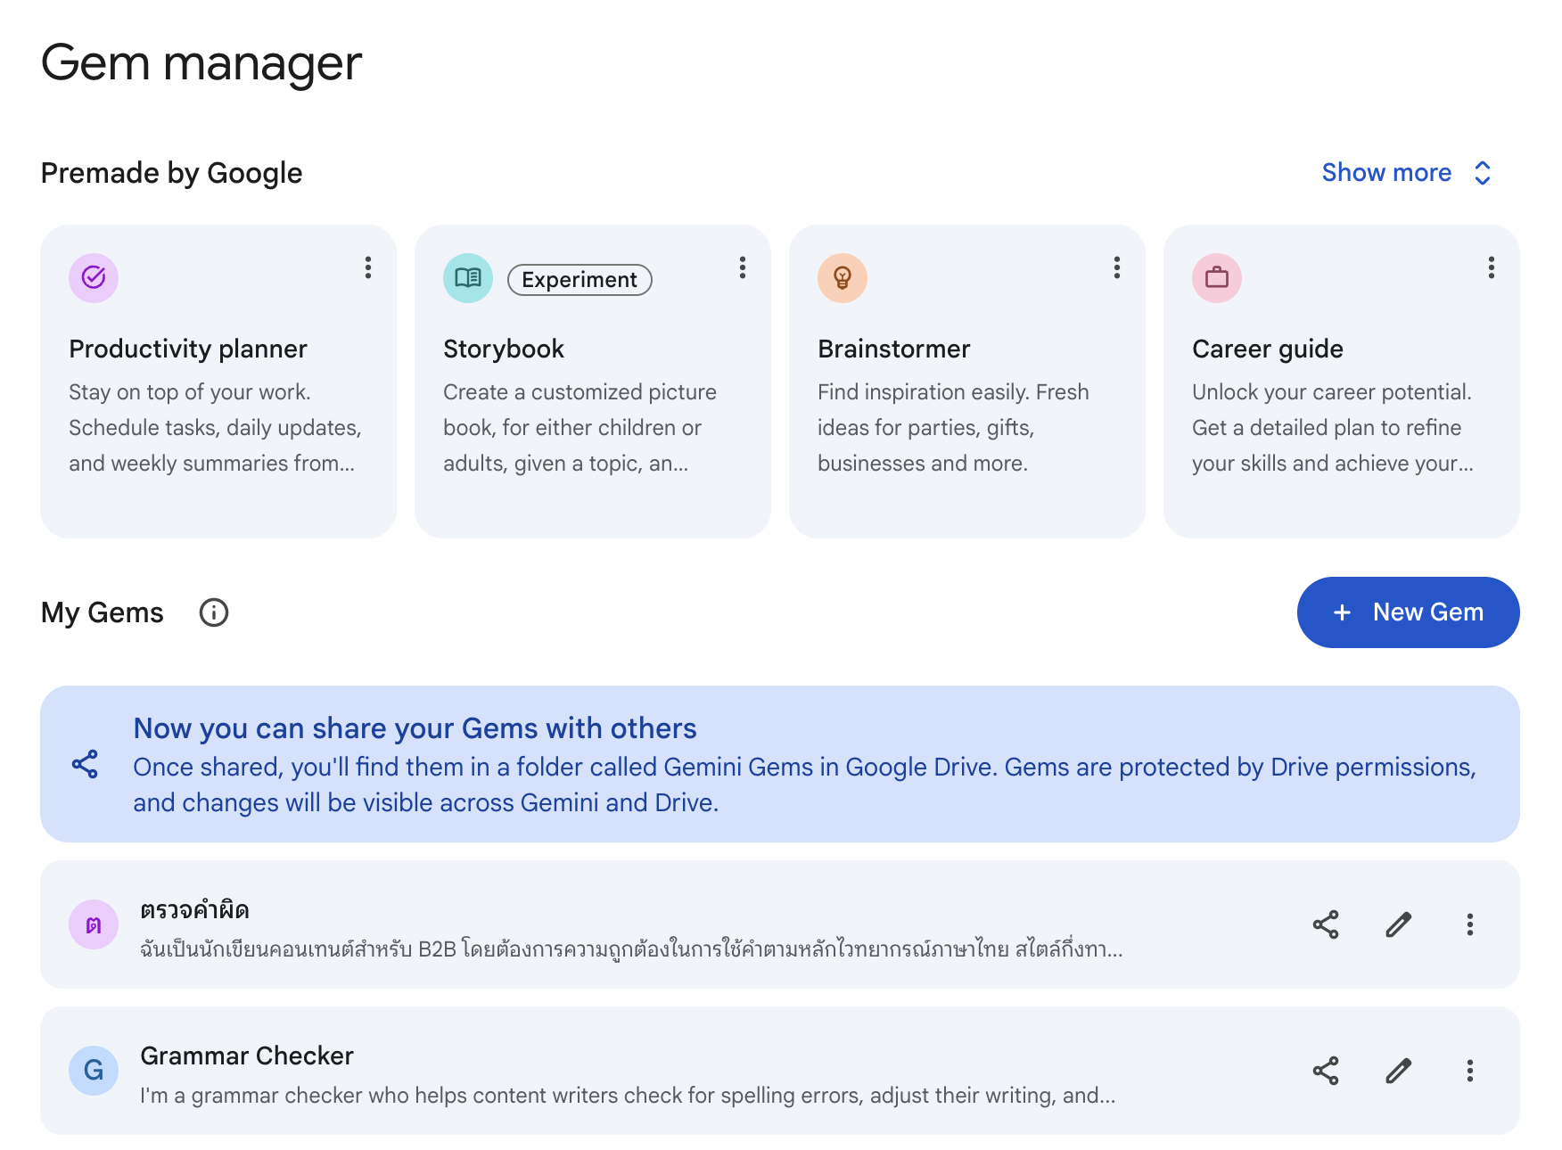Screen dimensions: 1562x1150
Task: Open Career guide three-dot menu
Action: point(1491,267)
